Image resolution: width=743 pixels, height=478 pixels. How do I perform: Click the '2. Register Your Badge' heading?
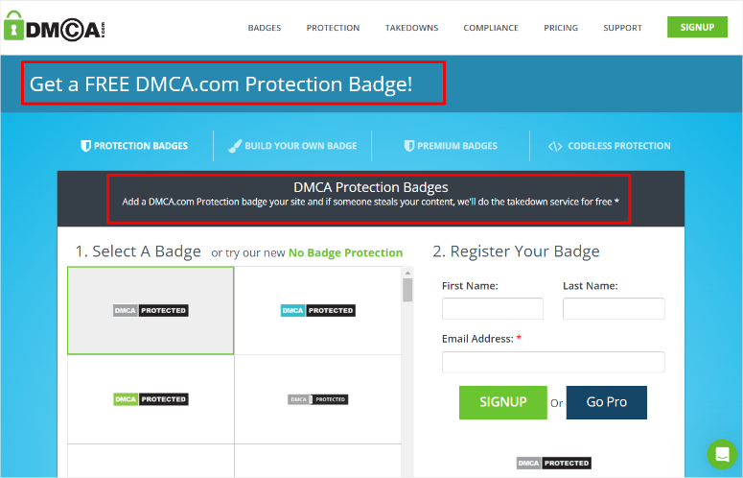(x=516, y=251)
